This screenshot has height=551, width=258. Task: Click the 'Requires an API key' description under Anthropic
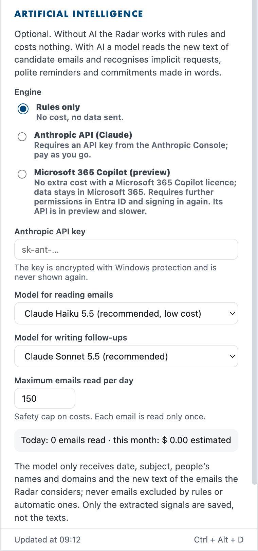131,150
